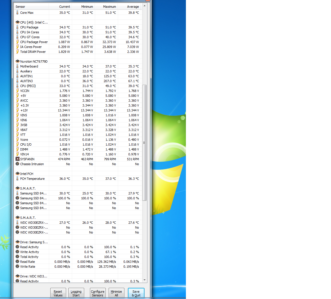Click the +3.3V row label

tap(24, 105)
